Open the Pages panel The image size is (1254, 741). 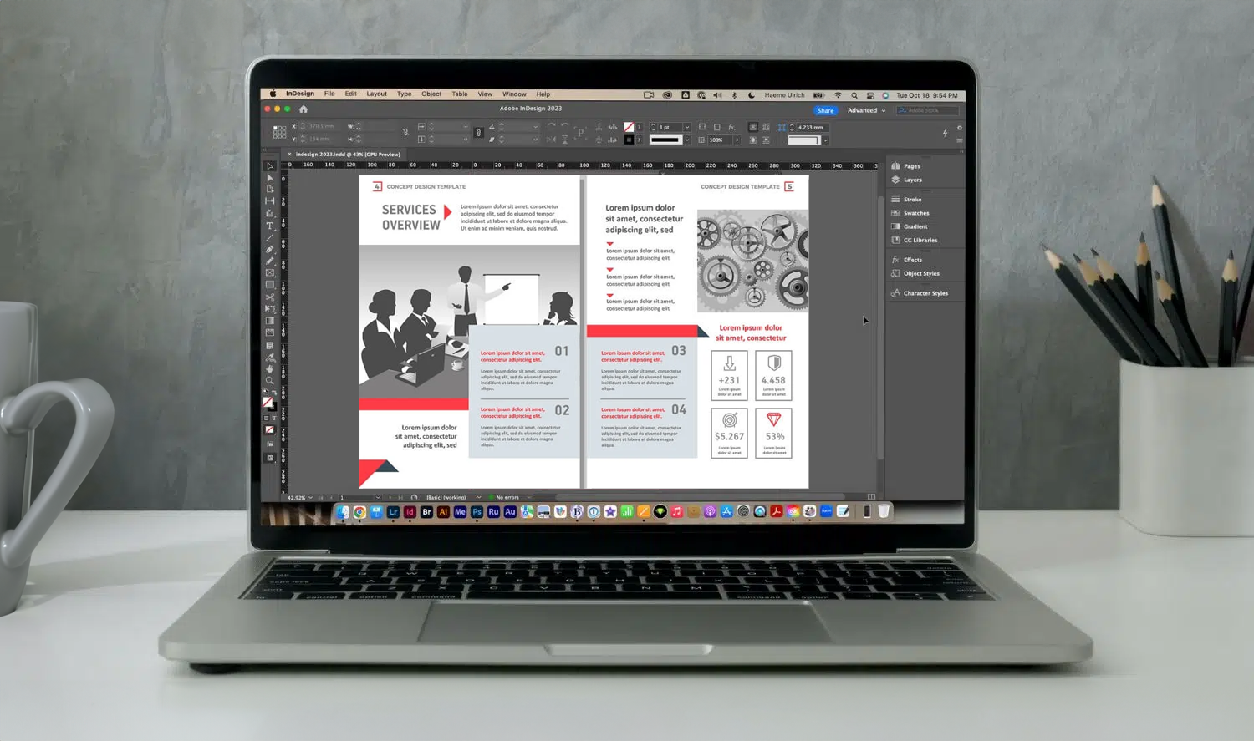(910, 166)
